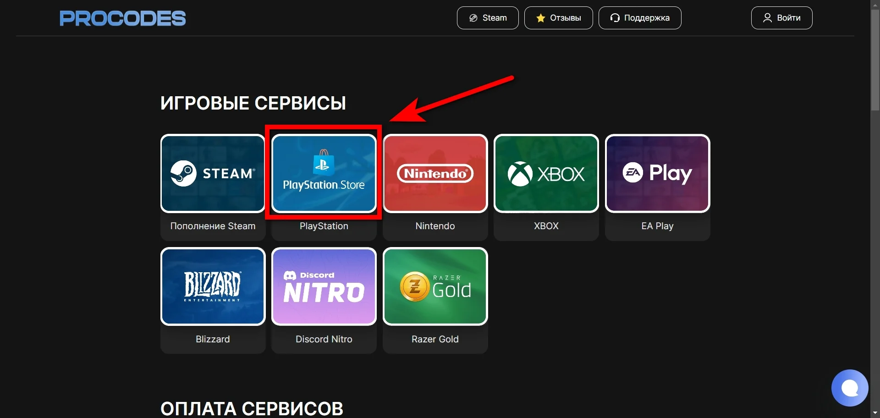Click the page vertical scrollbar thumb
880x418 pixels.
[875, 60]
